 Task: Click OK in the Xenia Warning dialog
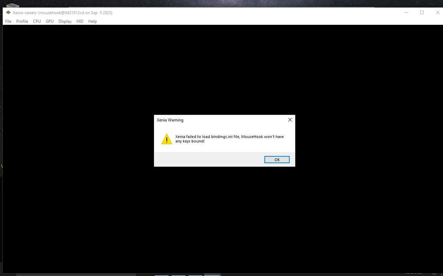[x=277, y=160]
